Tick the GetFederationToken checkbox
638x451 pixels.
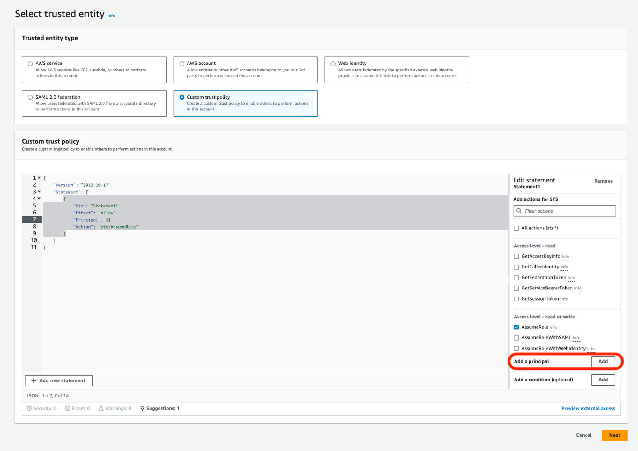point(516,278)
